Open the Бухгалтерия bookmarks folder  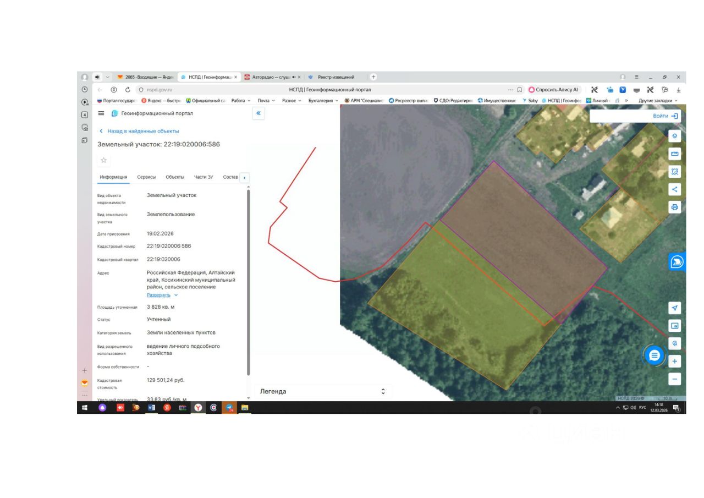(323, 101)
